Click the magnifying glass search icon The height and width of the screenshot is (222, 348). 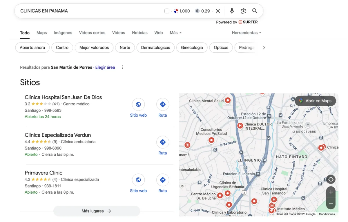click(255, 11)
